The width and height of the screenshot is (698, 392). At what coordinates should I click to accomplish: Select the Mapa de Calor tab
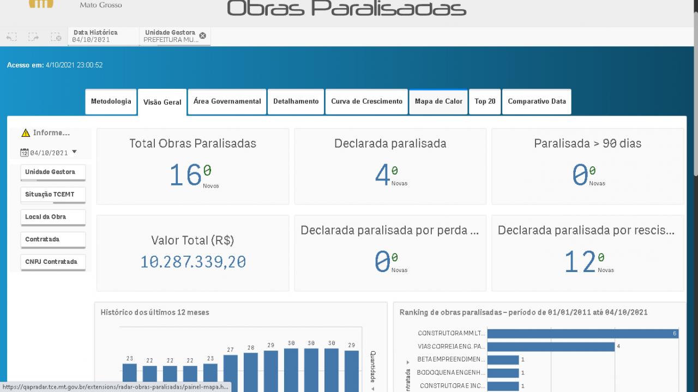click(x=438, y=101)
